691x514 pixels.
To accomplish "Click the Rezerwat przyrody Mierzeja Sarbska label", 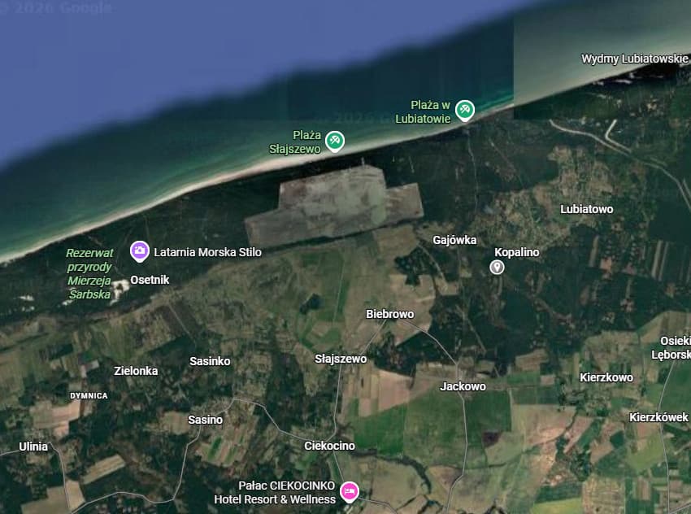I will point(89,273).
